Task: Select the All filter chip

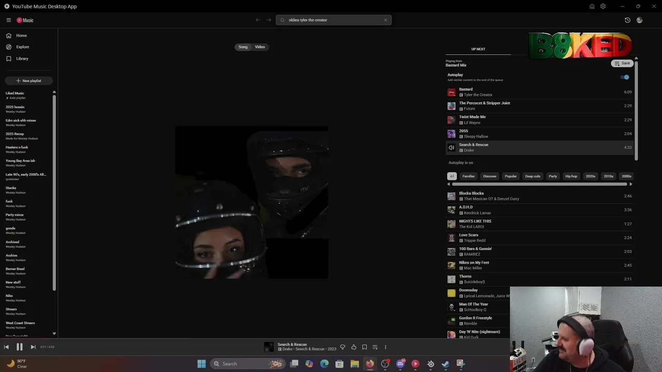Action: 452,176
